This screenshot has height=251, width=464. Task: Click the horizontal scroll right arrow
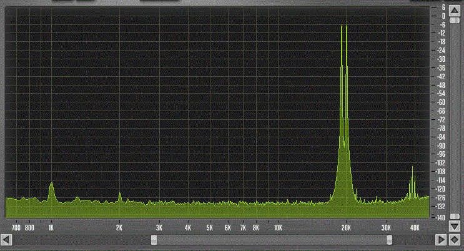441,240
